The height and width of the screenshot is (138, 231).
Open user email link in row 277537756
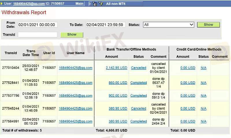pos(76,95)
